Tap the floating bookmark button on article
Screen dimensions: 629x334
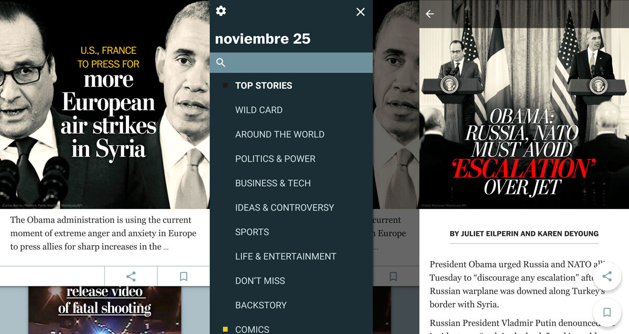(x=607, y=313)
